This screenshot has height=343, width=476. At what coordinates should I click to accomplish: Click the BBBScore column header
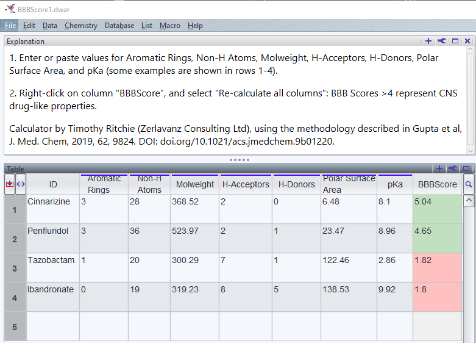click(437, 184)
